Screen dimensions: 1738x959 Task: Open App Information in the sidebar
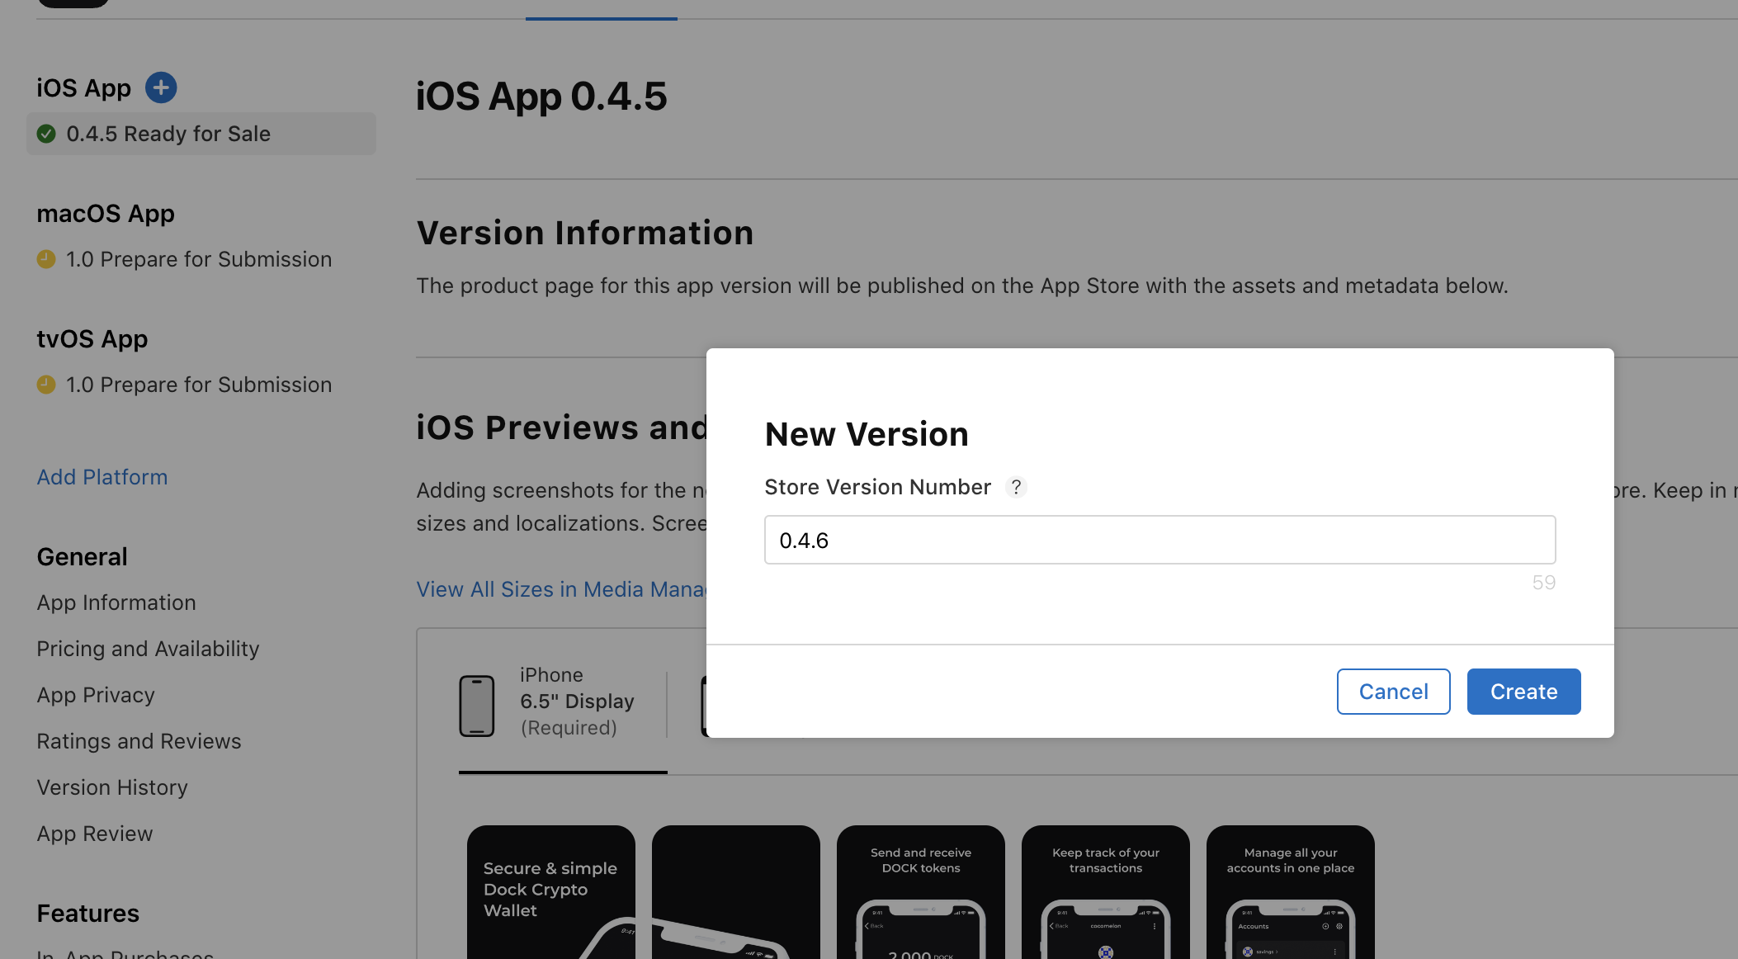coord(116,602)
